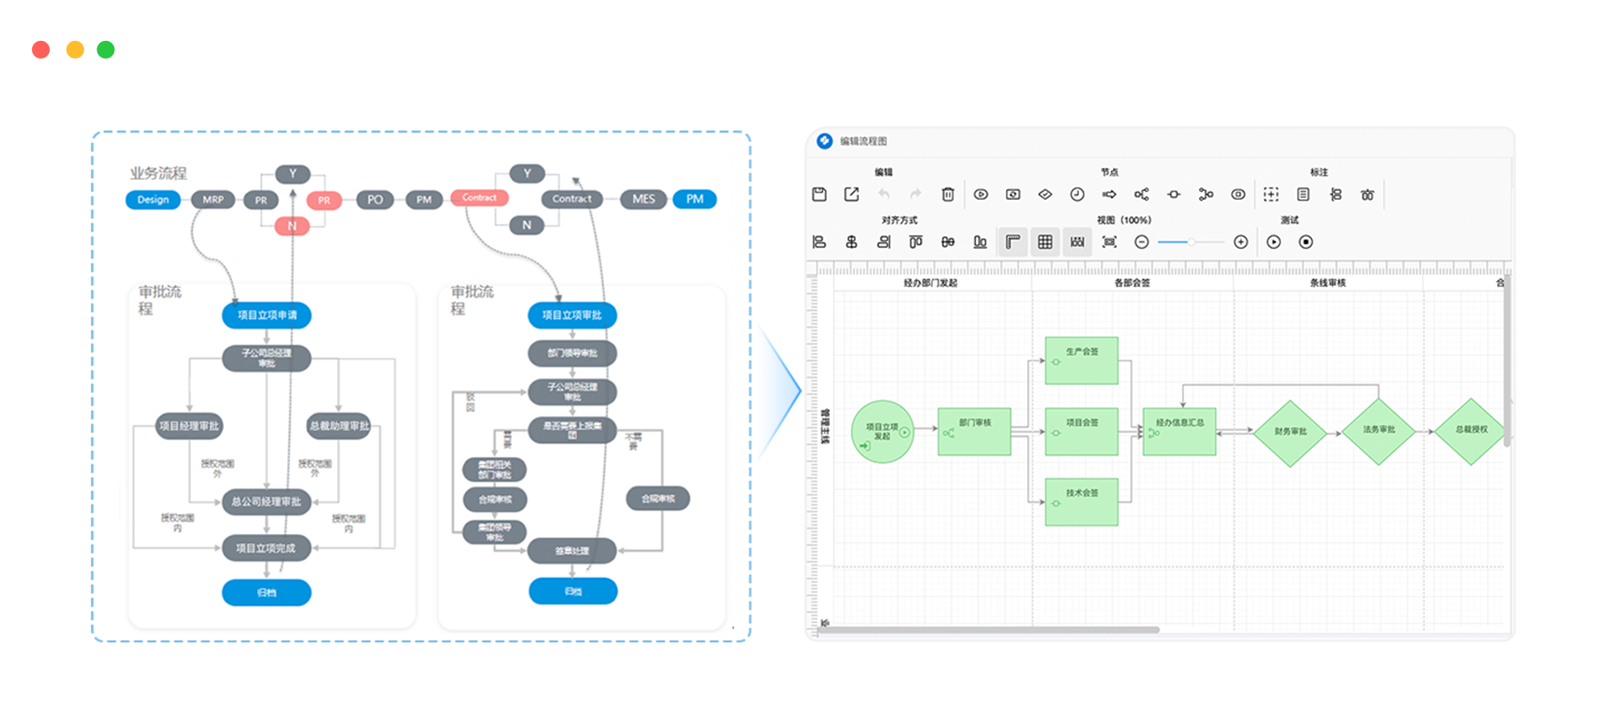This screenshot has width=1607, height=726.
Task: Toggle the ruler display button
Action: [x=1013, y=242]
